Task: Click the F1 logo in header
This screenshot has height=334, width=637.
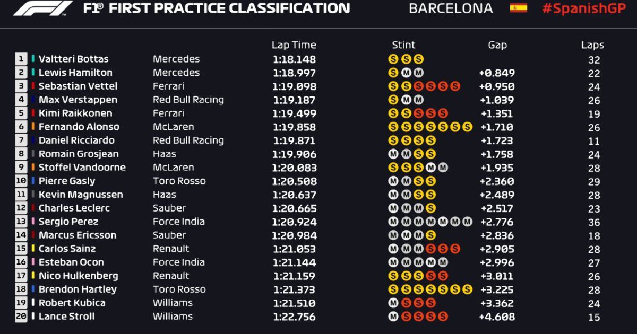Action: [x=42, y=8]
